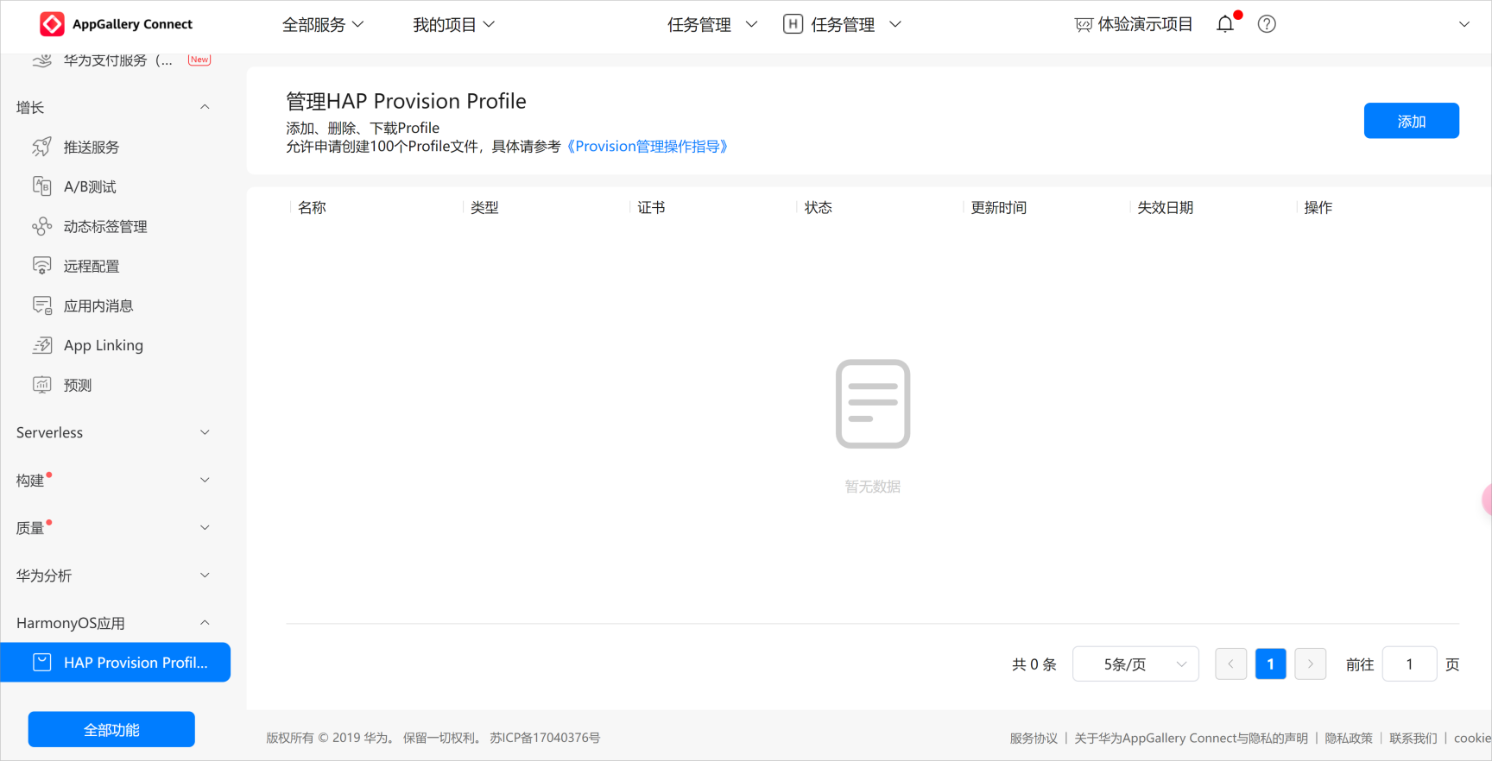This screenshot has width=1492, height=761.
Task: Click the 远程配置 icon
Action: click(41, 266)
